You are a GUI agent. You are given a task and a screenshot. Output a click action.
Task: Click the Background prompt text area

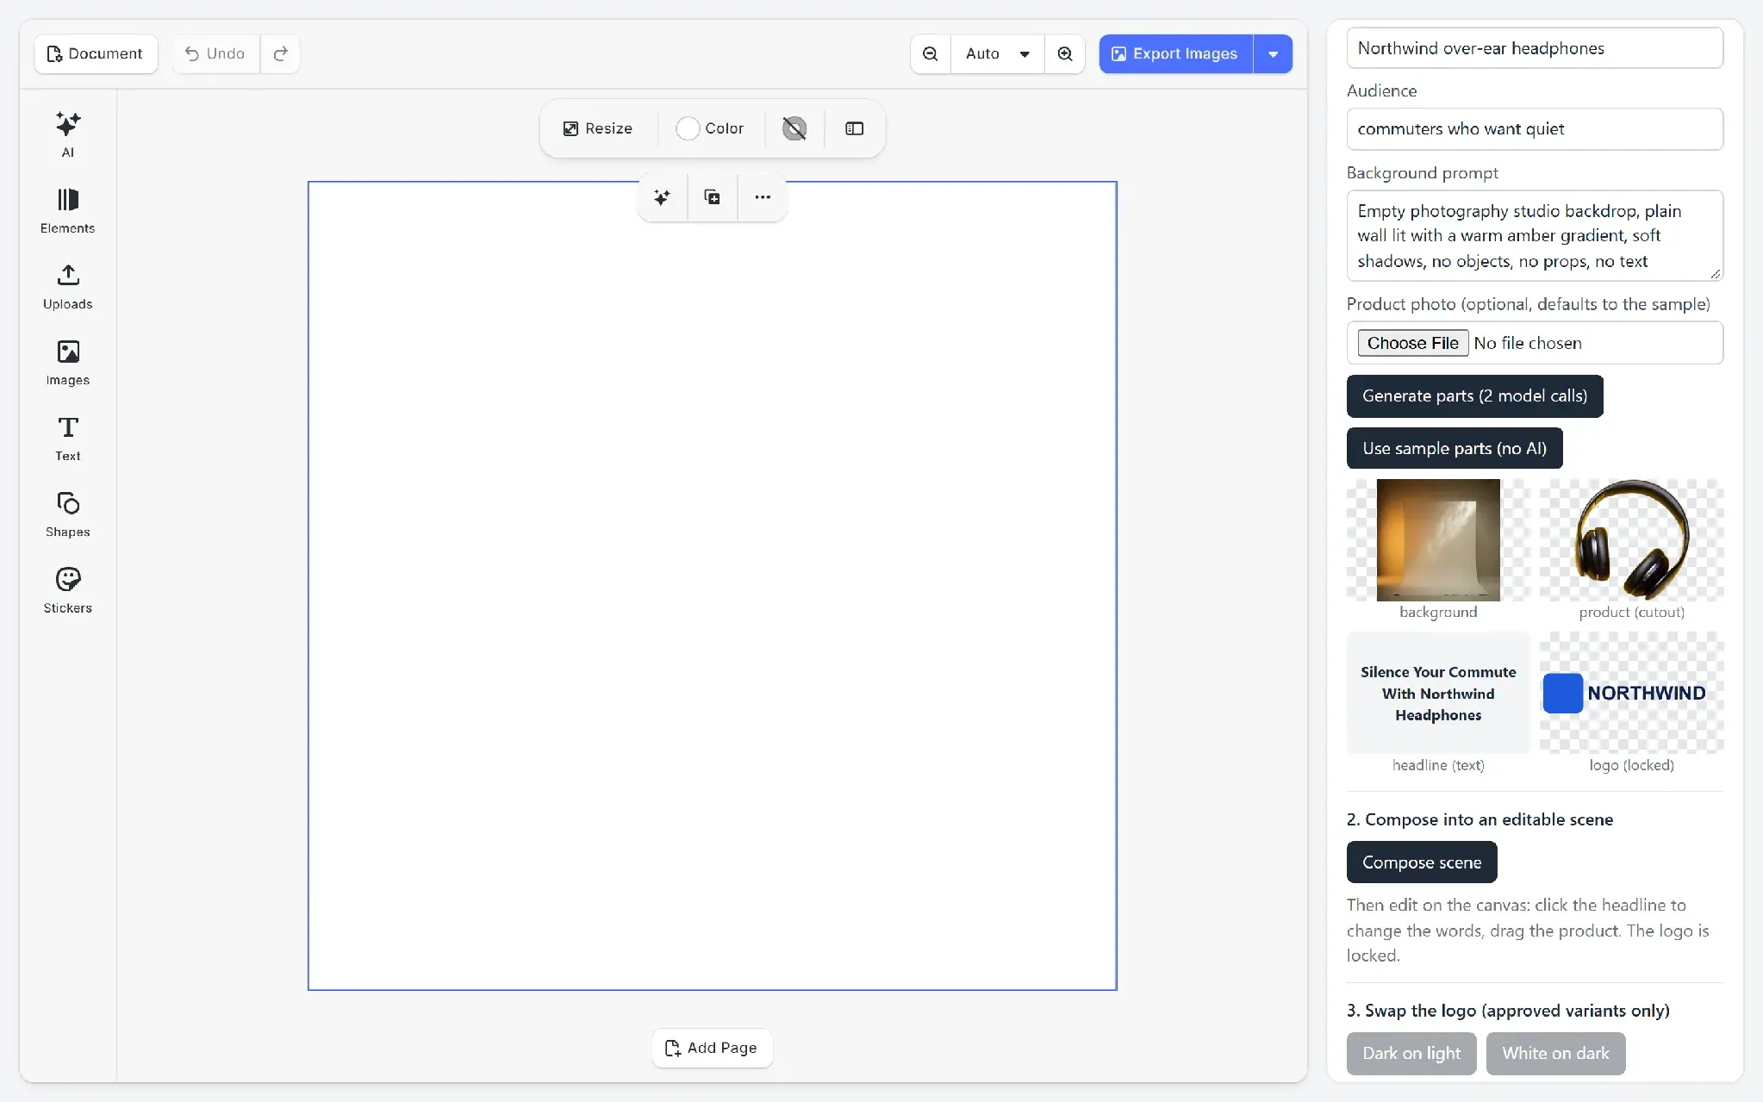(1535, 236)
